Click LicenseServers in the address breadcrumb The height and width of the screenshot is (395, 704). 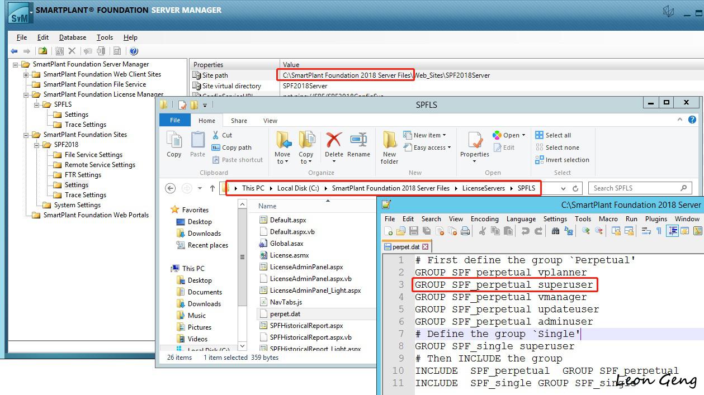[x=483, y=188]
